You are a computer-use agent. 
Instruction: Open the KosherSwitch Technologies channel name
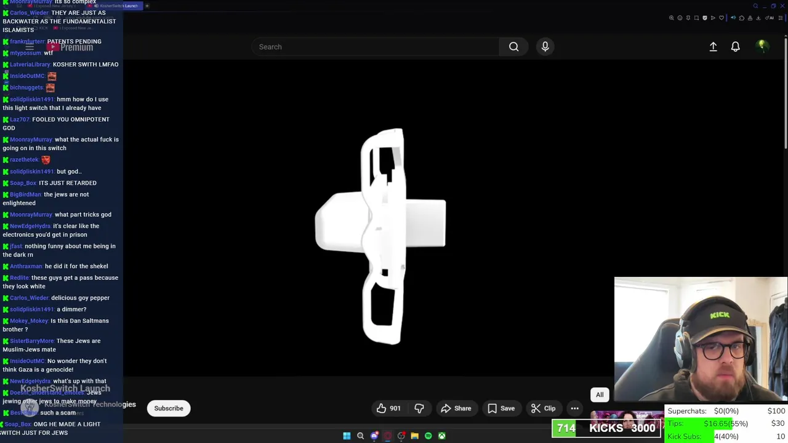(90, 404)
